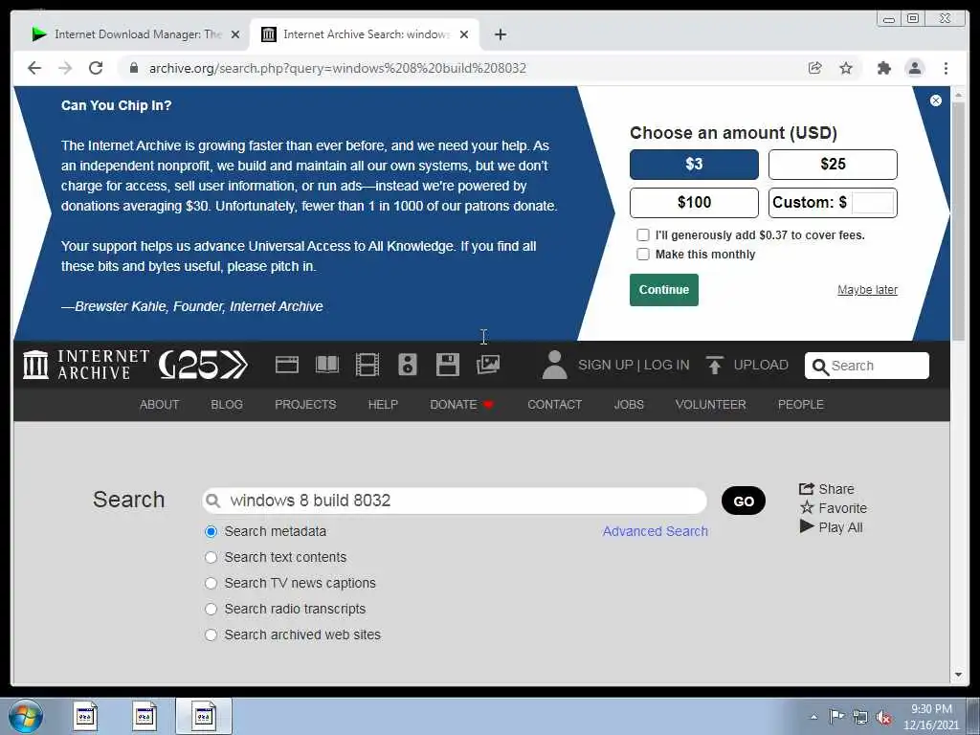The image size is (980, 735).
Task: Click the Maybe later link
Action: (867, 290)
